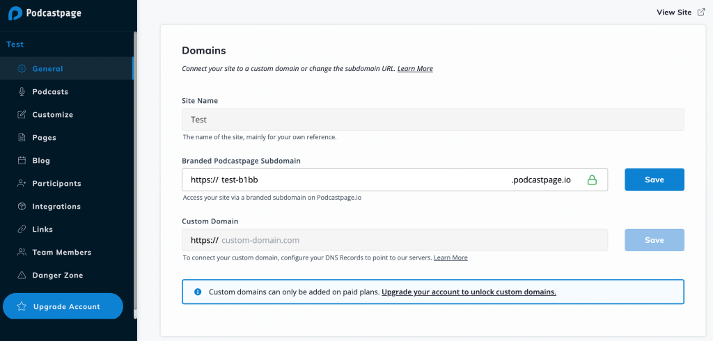Click the green lock icon in subdomain field
The width and height of the screenshot is (713, 341).
592,180
